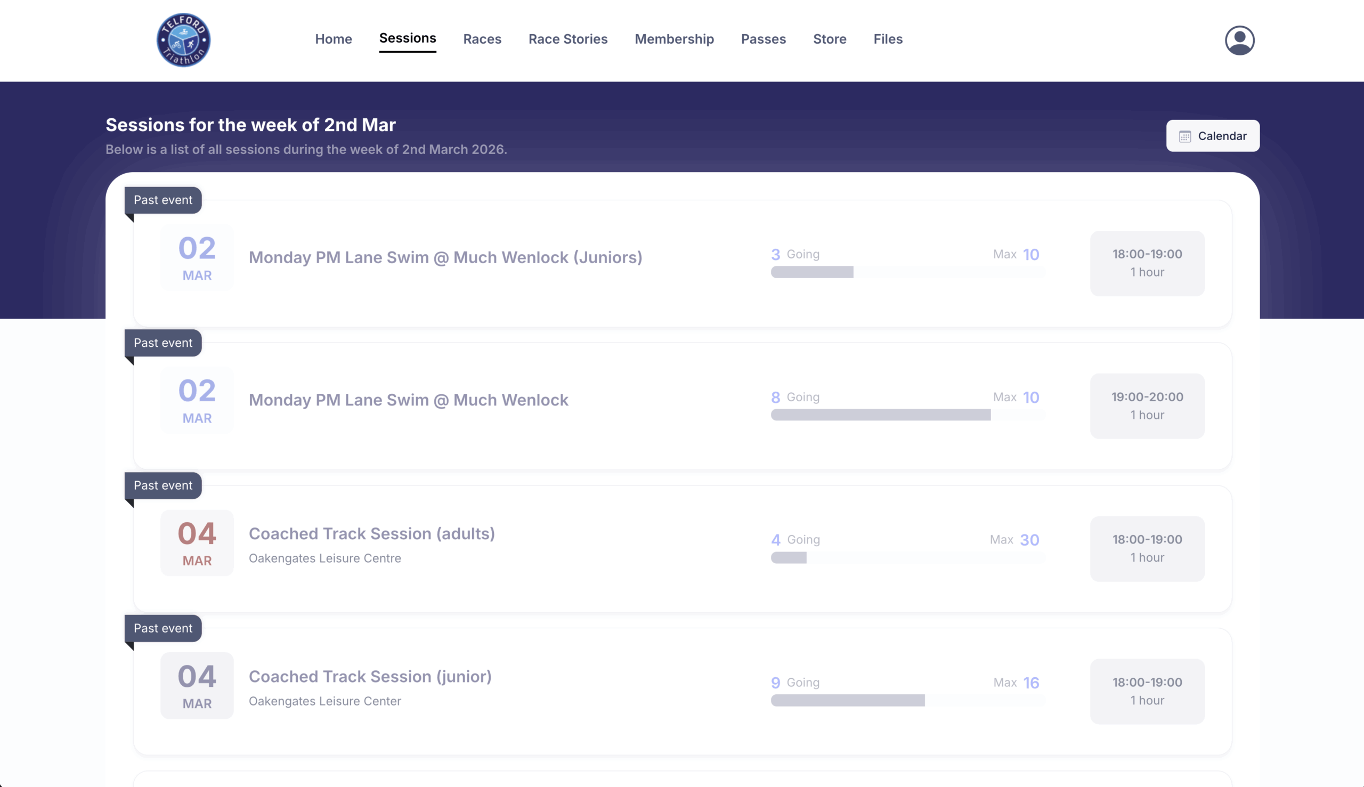Image resolution: width=1364 pixels, height=787 pixels.
Task: Go to the Home page
Action: point(334,39)
